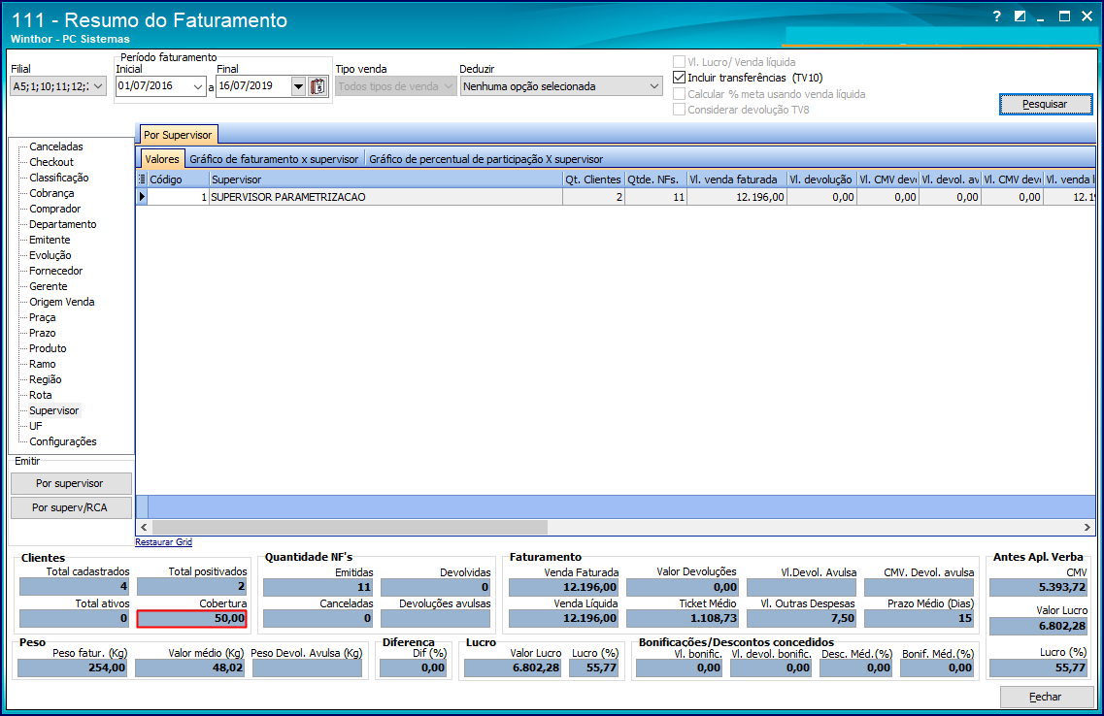Select Classificação in the tree
Viewport: 1104px width, 716px height.
pyautogui.click(x=59, y=178)
